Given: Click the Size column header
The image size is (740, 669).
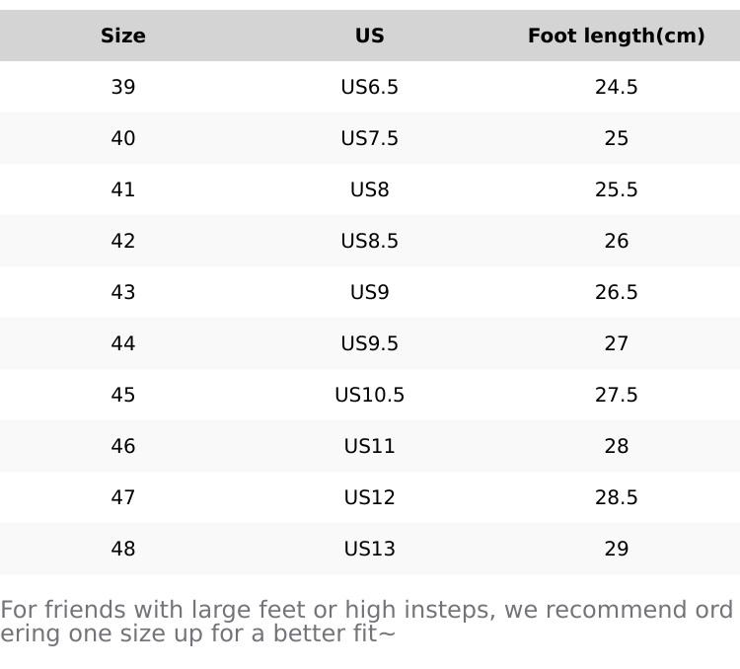Looking at the screenshot, I should [x=123, y=37].
